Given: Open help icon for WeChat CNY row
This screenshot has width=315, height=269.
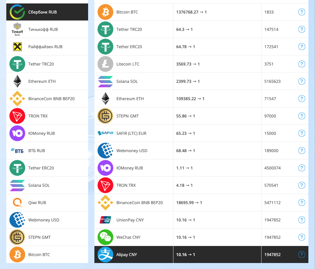Looking at the screenshot, I should 301,237.
